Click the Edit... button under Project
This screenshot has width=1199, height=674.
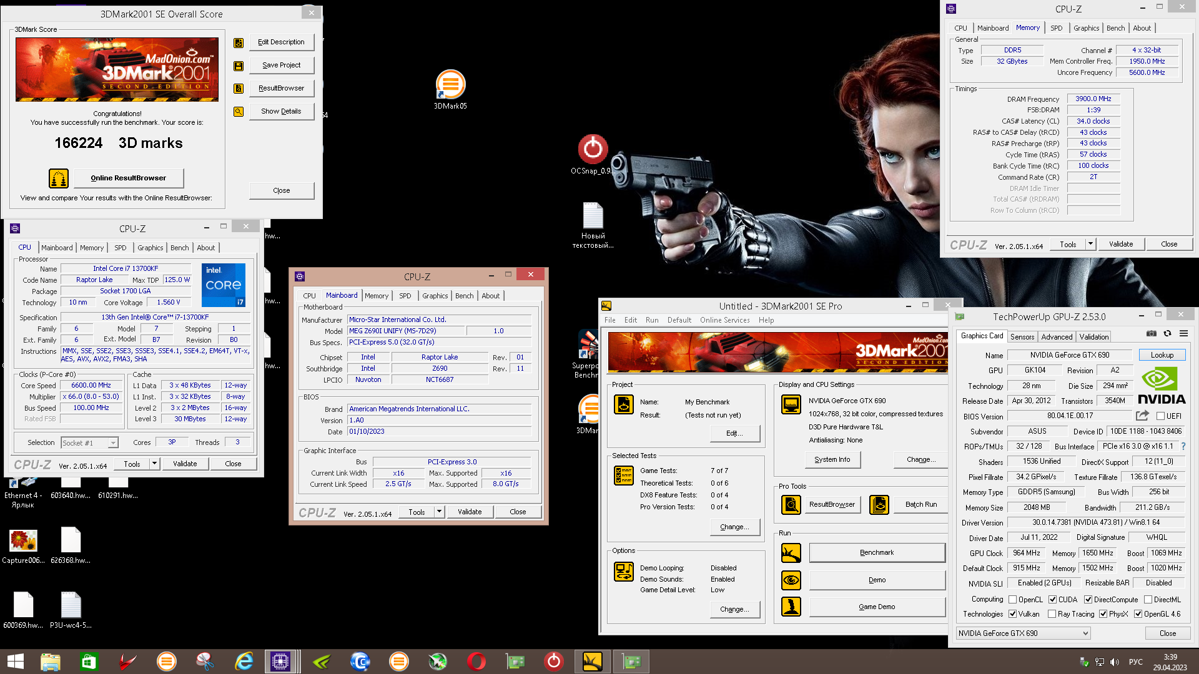734,433
